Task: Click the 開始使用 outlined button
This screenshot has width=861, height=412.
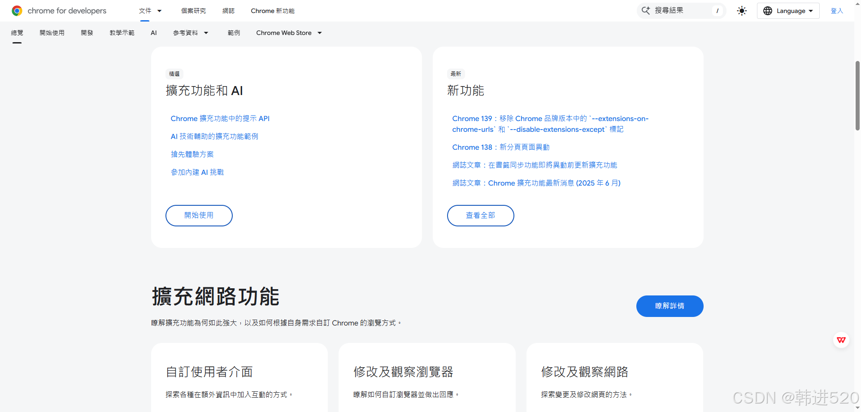Action: tap(199, 216)
